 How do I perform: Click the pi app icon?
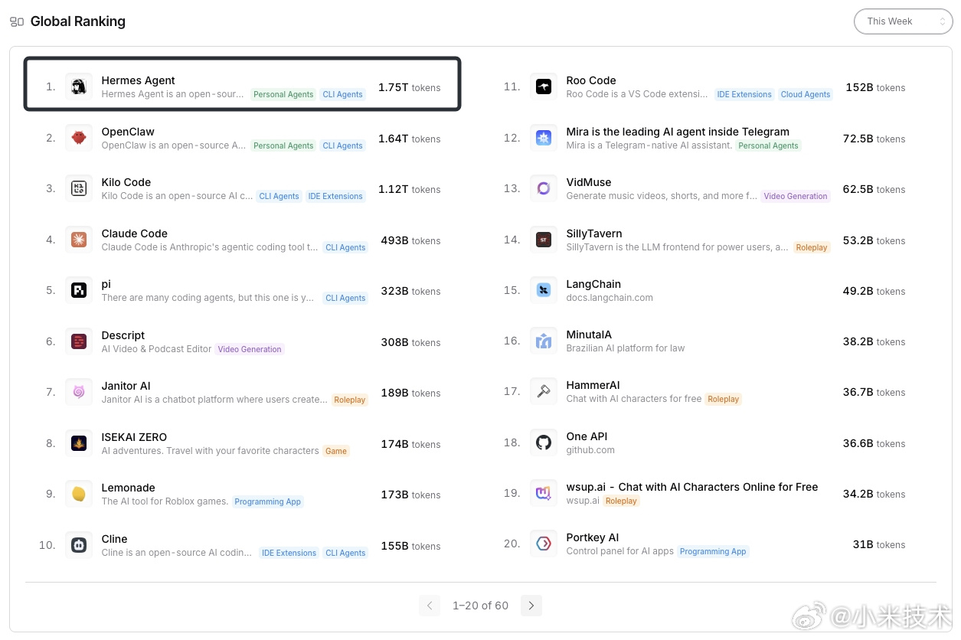pyautogui.click(x=79, y=290)
